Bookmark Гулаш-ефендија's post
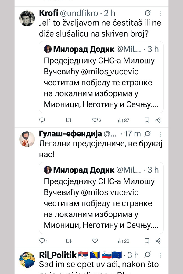Viewport: 183px width, 274px height. click(x=147, y=241)
